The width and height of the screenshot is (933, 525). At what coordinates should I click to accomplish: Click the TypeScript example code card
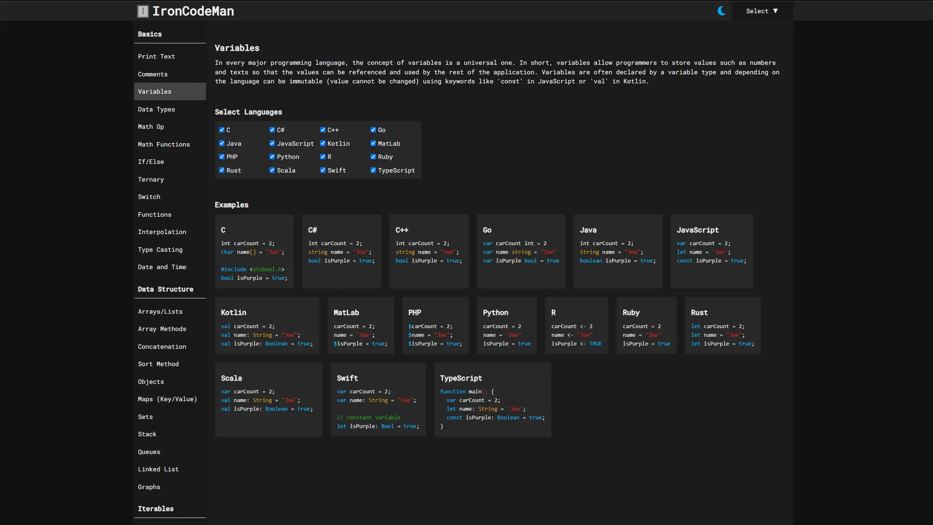click(x=492, y=400)
